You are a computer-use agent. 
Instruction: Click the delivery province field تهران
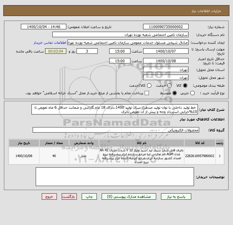(166, 69)
